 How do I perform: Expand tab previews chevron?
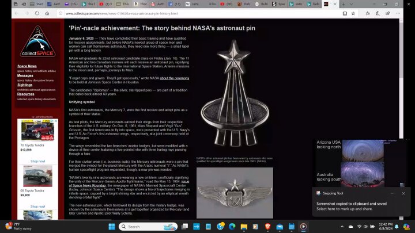tap(351, 4)
